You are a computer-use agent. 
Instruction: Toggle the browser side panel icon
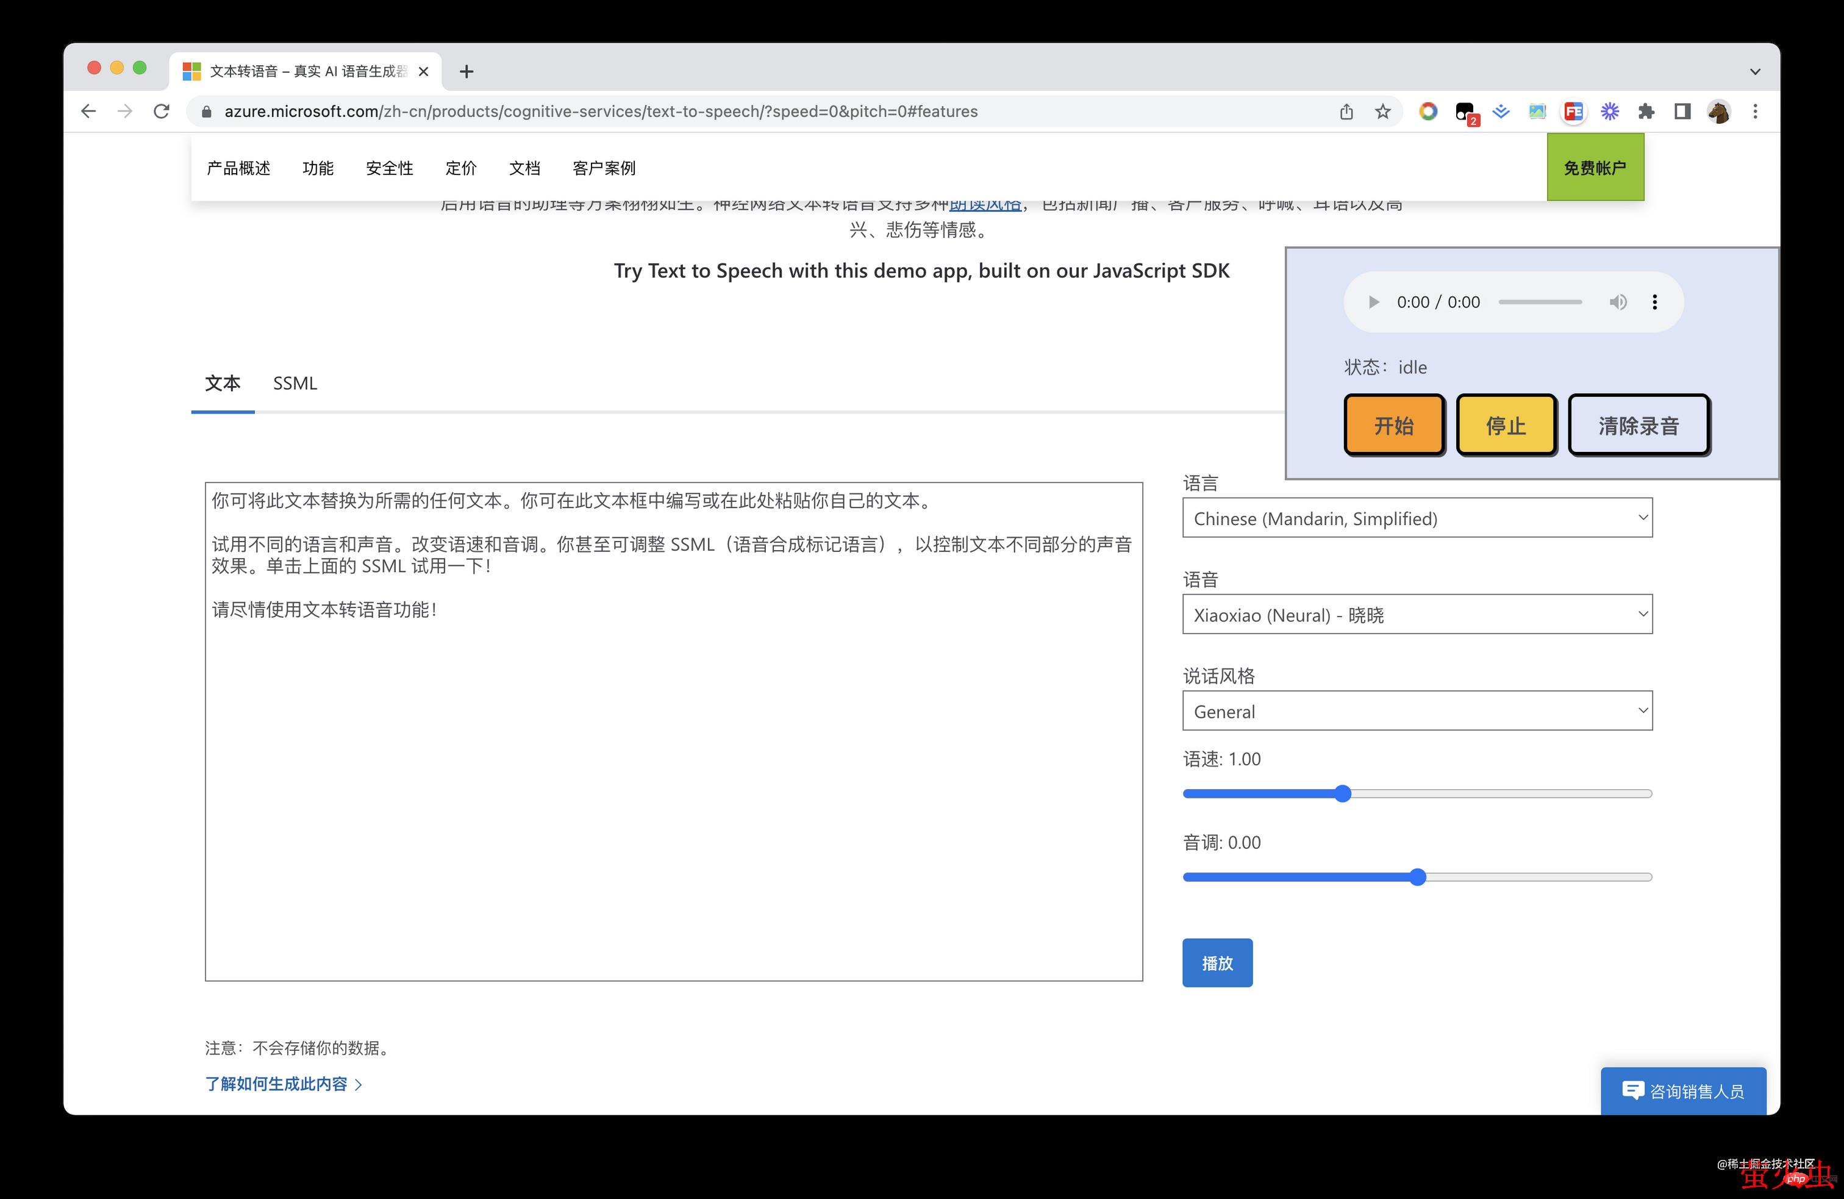click(x=1682, y=112)
